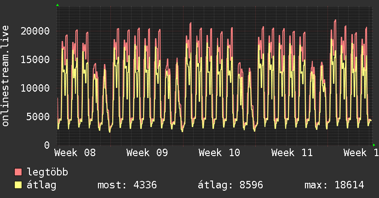Click the Week 11 axis label
Image resolution: width=379 pixels, height=198 pixels.
(x=292, y=153)
